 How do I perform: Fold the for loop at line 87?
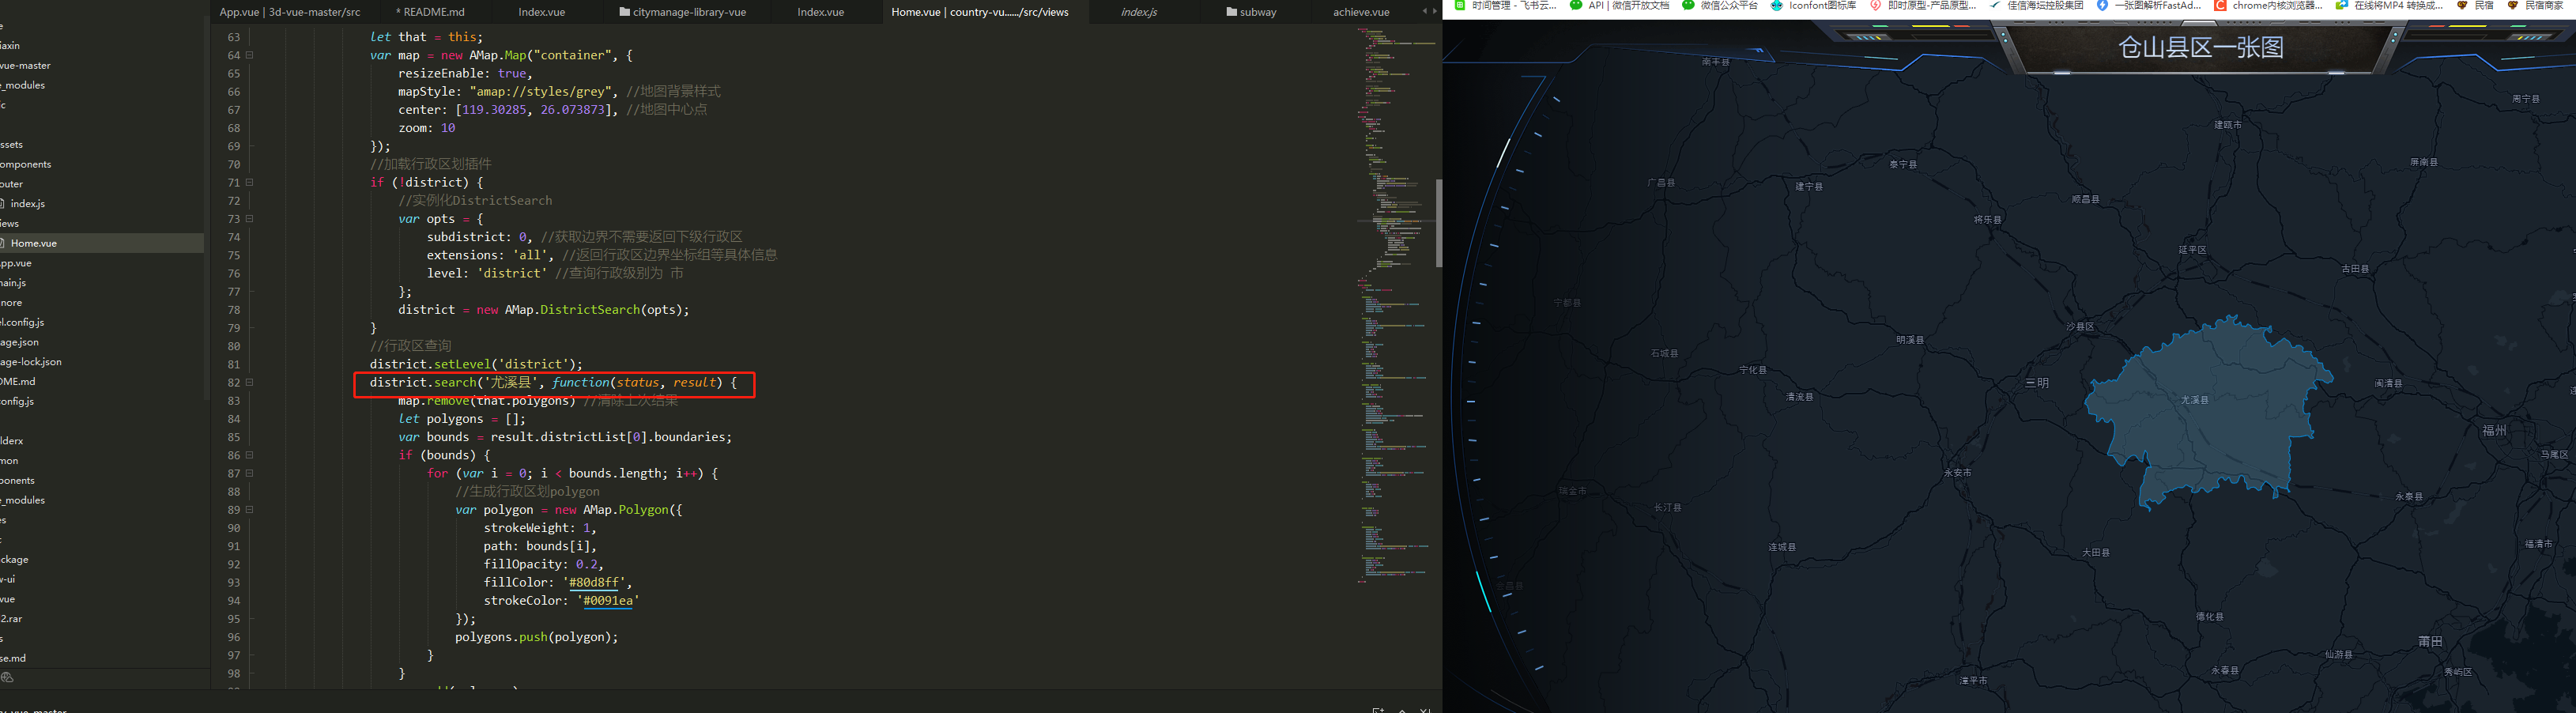(250, 473)
